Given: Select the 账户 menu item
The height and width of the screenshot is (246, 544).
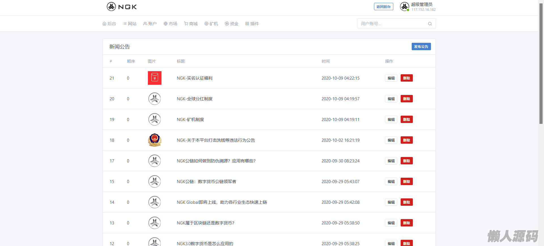Looking at the screenshot, I should [150, 24].
